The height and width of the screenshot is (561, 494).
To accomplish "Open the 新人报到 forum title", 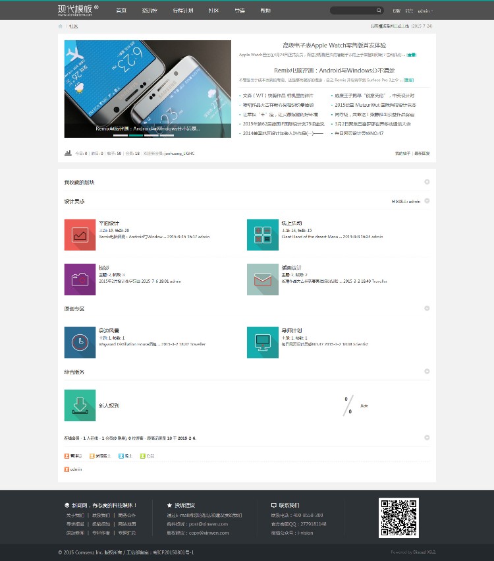I will pos(109,405).
